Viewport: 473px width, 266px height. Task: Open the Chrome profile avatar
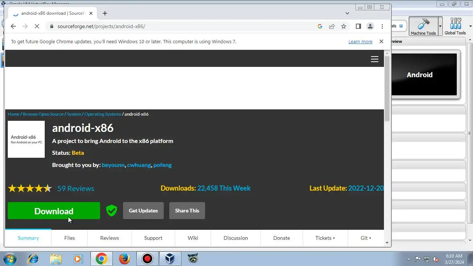coord(370,26)
